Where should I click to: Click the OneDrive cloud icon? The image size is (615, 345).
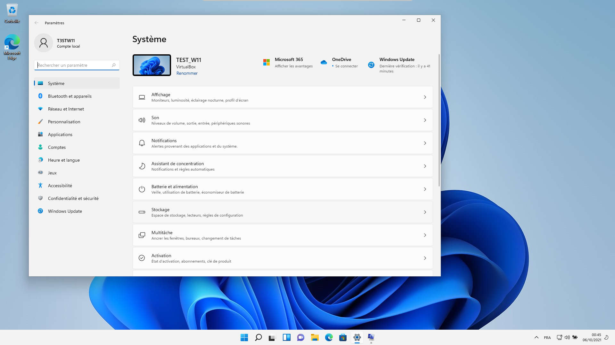tap(324, 63)
